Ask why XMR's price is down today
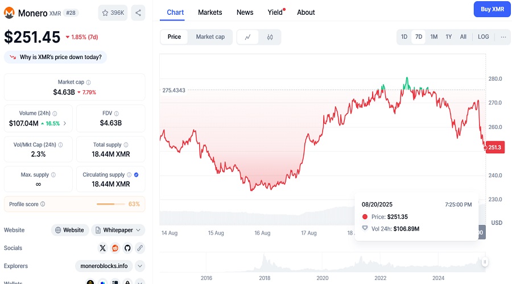This screenshot has height=284, width=512. 56,57
